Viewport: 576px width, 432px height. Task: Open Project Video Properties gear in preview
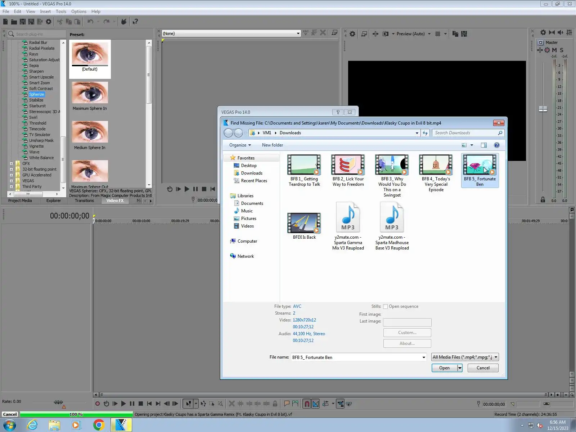[x=352, y=34]
